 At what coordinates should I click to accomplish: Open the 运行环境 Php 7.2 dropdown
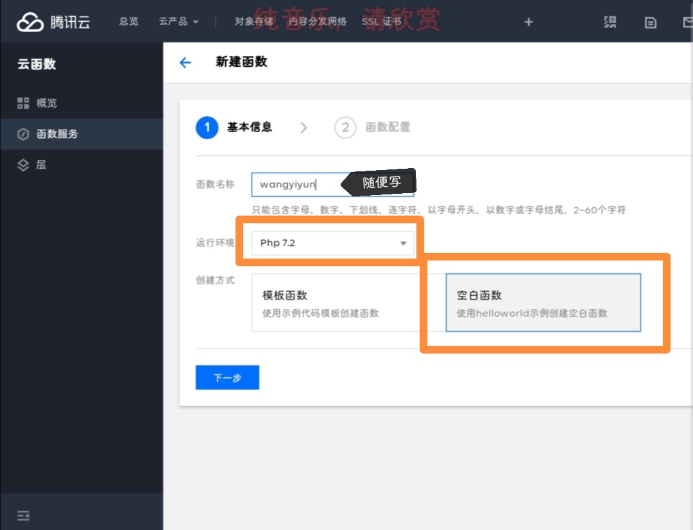coord(332,243)
